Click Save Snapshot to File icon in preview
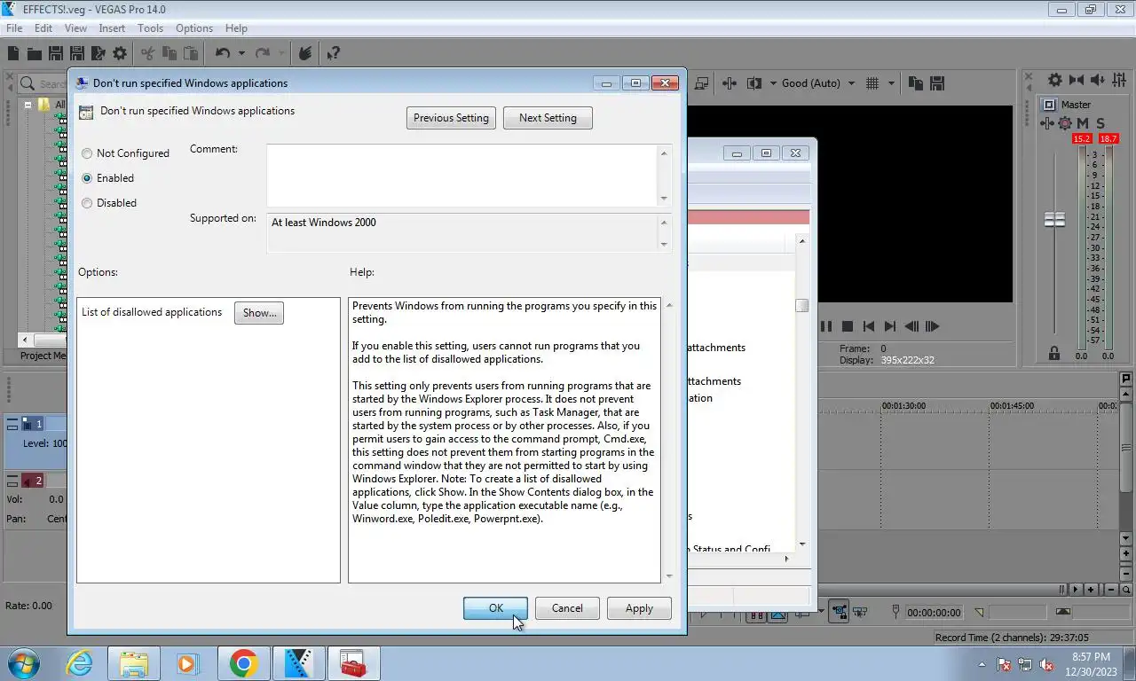Screen dimensions: 1136x681 point(937,83)
